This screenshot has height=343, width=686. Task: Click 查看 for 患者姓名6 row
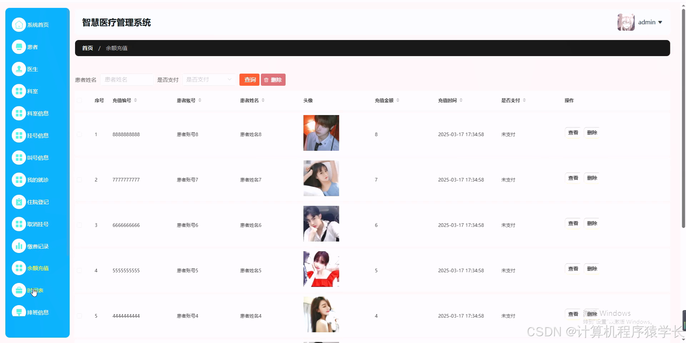(x=573, y=223)
